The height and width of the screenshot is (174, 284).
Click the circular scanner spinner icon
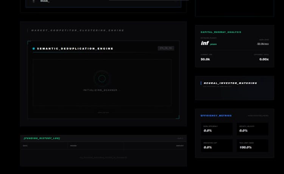click(x=102, y=78)
